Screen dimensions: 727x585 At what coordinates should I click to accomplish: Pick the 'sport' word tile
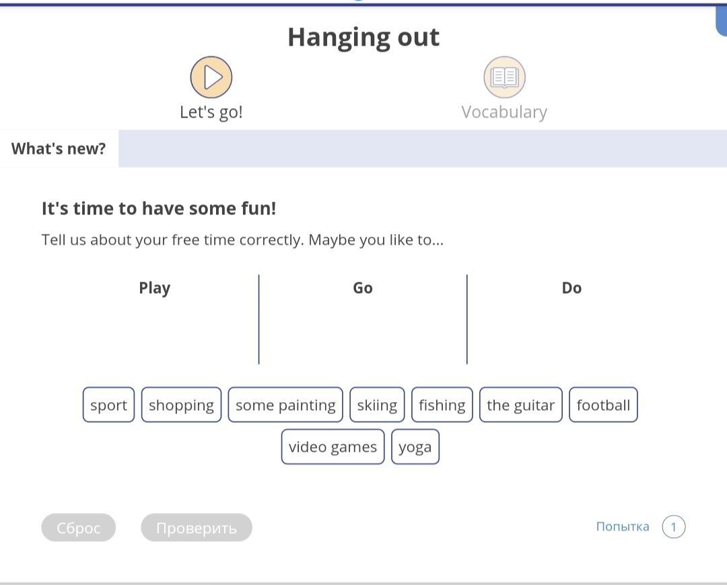click(108, 405)
